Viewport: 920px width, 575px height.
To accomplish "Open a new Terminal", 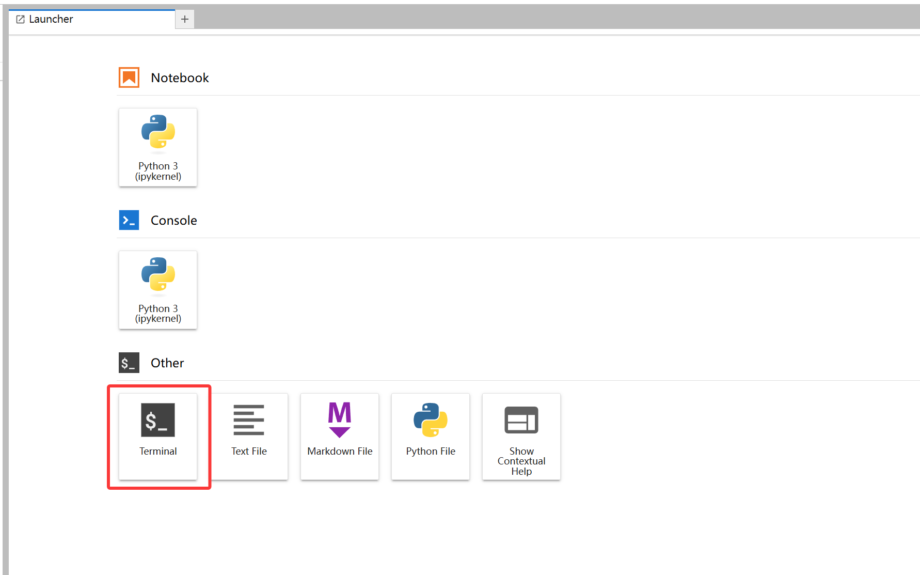I will [x=158, y=437].
